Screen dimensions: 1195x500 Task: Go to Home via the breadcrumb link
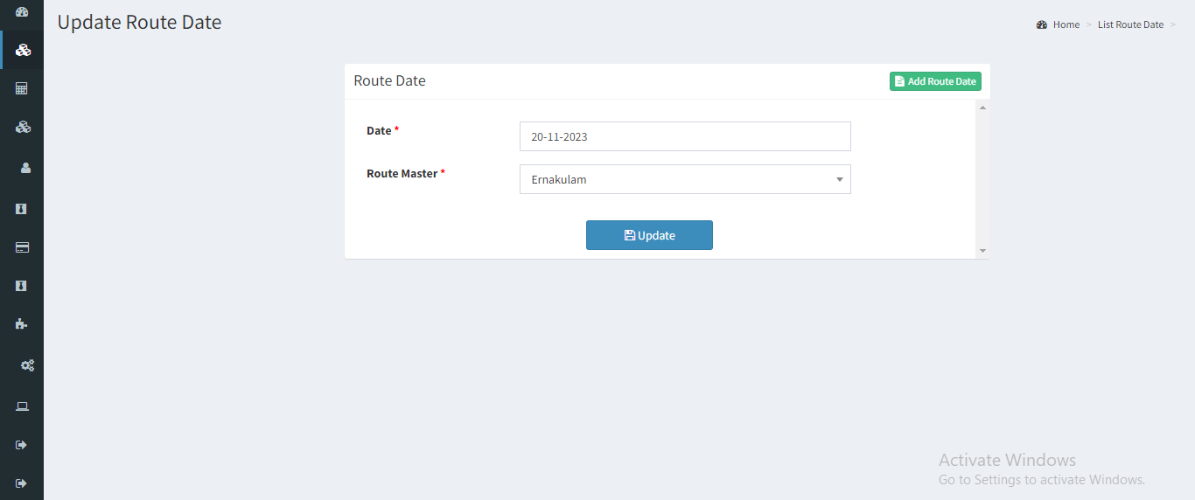(x=1066, y=24)
